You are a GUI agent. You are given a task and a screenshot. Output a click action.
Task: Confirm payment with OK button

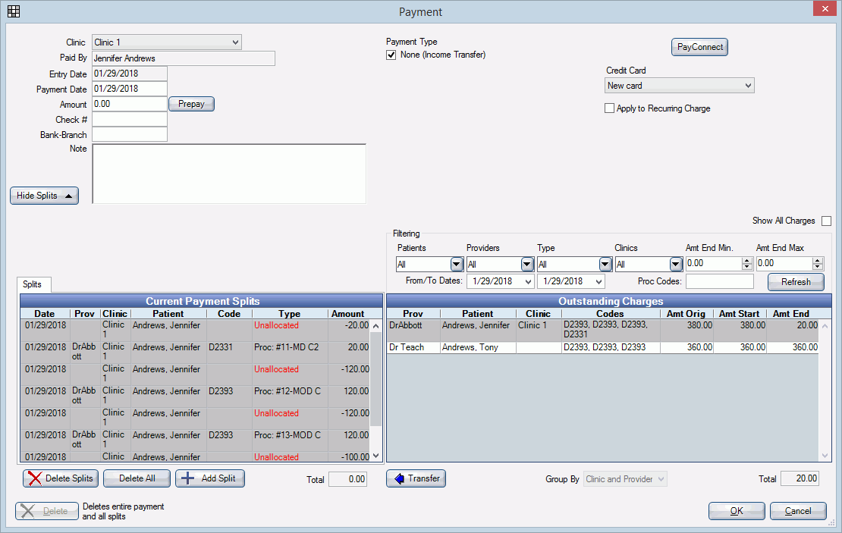(737, 511)
